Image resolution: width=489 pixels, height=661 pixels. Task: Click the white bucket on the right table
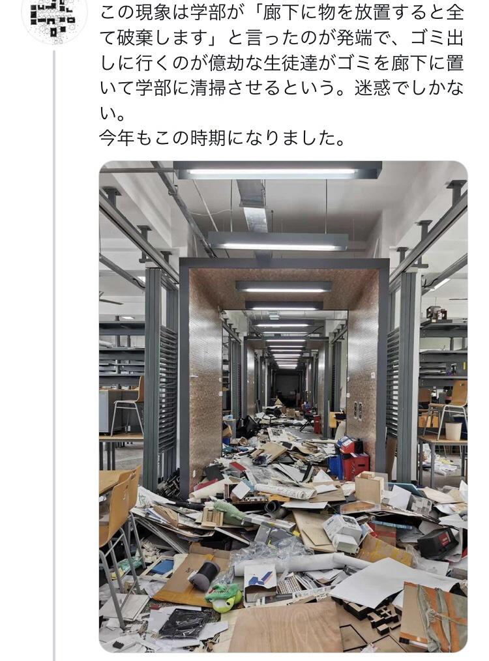454,431
